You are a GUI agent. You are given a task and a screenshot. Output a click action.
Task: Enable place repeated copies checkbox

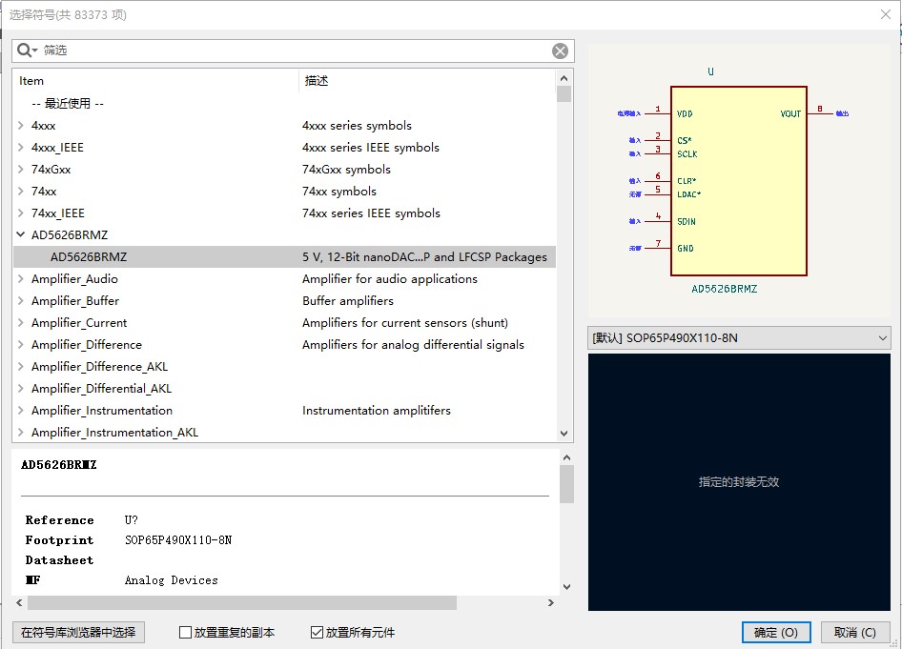pyautogui.click(x=185, y=633)
